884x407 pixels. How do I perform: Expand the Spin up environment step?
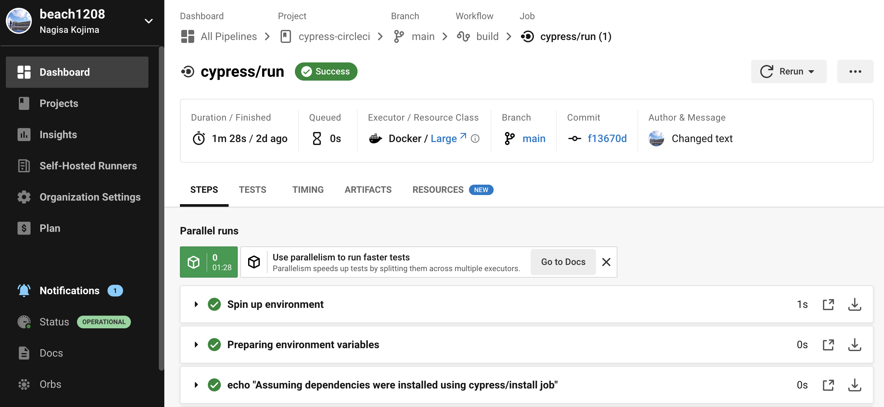tap(196, 304)
